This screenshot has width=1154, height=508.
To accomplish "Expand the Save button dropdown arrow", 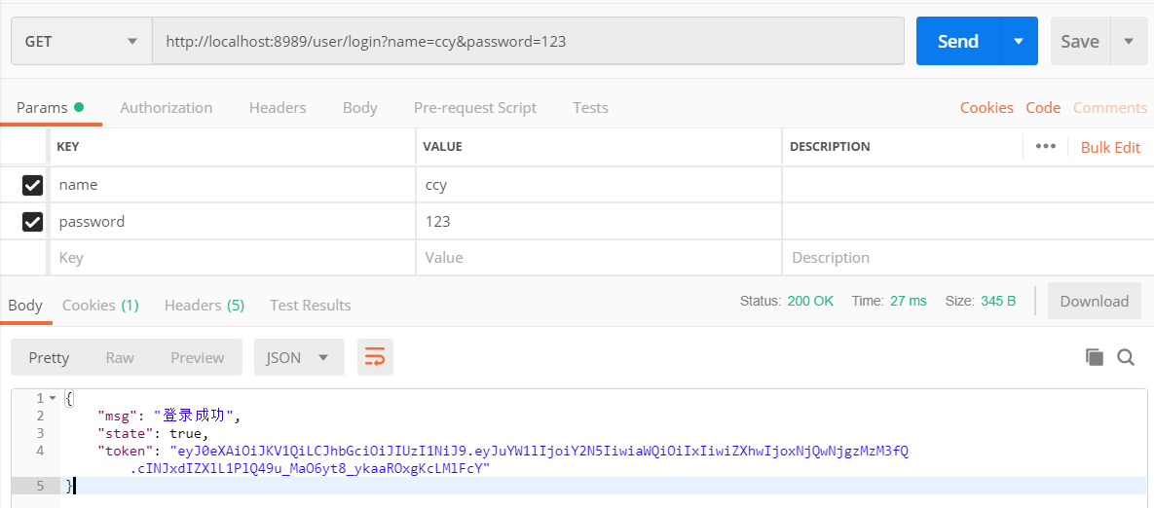I will (1129, 42).
